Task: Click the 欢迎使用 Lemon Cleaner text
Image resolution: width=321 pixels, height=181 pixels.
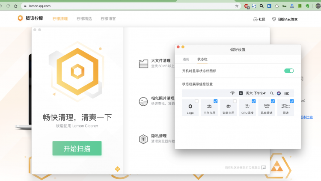Action: click(77, 126)
